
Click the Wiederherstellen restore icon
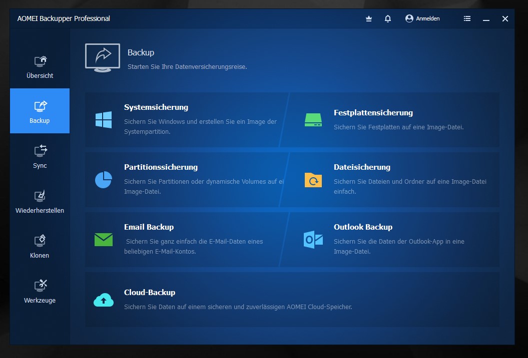(x=40, y=196)
